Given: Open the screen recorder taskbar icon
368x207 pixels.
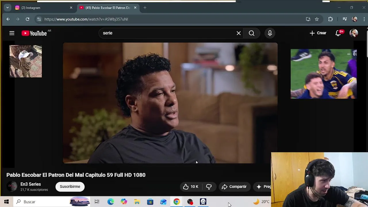Looking at the screenshot, I should 190,202.
